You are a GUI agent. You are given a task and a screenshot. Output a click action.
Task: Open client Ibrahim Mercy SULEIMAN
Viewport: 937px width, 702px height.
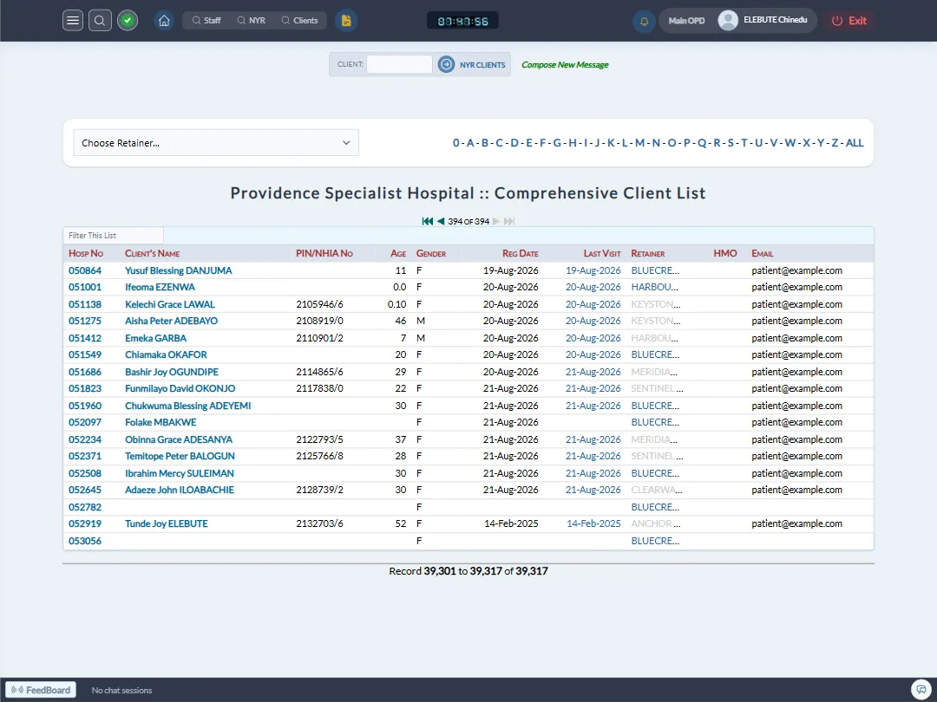[x=180, y=473]
